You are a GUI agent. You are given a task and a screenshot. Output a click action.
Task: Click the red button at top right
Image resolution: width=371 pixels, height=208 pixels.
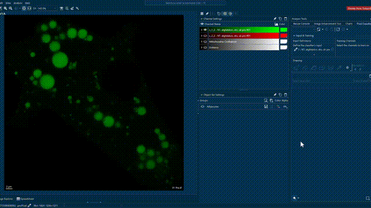tap(359, 8)
